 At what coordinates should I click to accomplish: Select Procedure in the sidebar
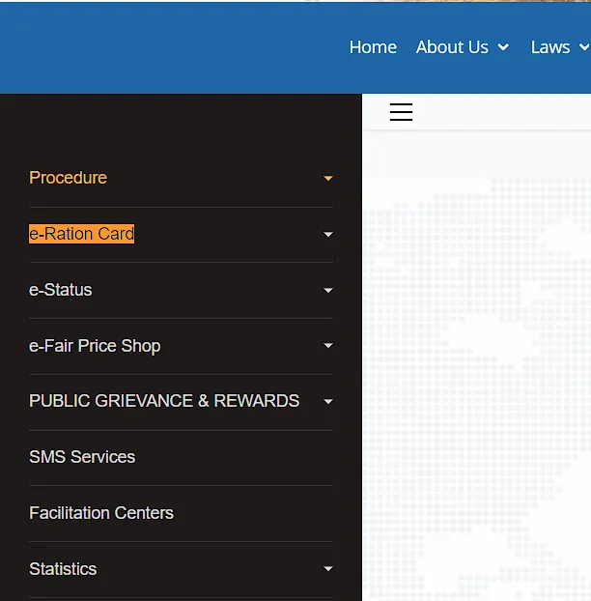pos(68,178)
